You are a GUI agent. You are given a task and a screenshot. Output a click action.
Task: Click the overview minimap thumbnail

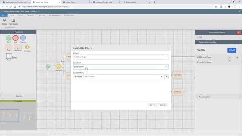18,116
